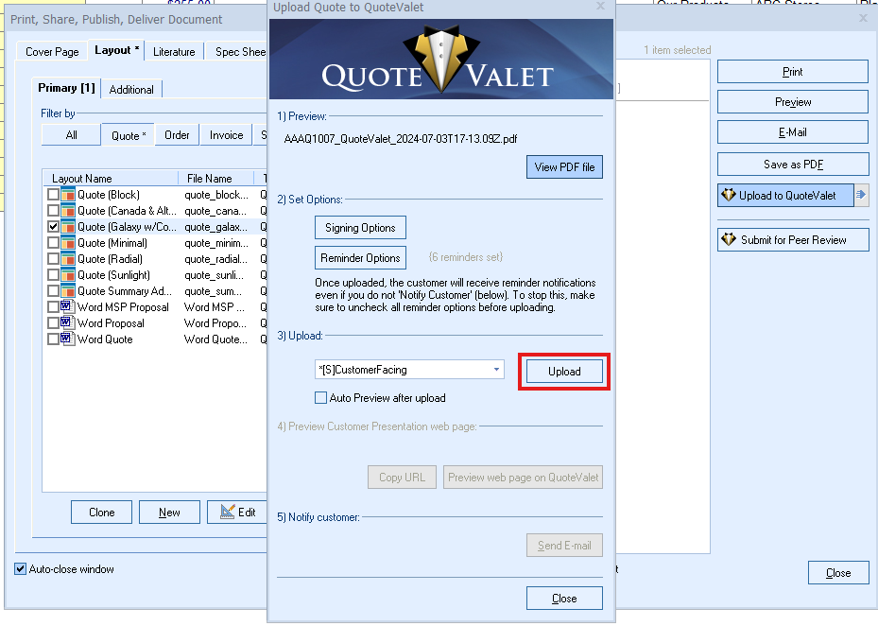This screenshot has width=878, height=626.
Task: Check the Quote (Radial) checkbox
Action: [53, 259]
